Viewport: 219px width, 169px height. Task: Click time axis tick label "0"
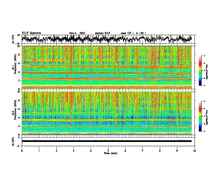(x=22, y=151)
